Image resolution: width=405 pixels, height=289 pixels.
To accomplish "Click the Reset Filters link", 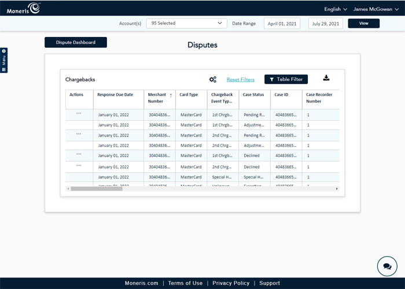I will (240, 80).
